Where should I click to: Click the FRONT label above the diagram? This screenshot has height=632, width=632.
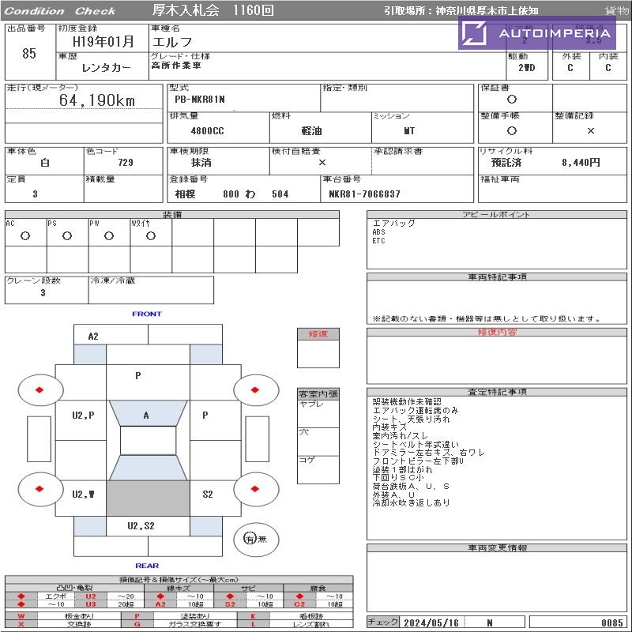(147, 314)
